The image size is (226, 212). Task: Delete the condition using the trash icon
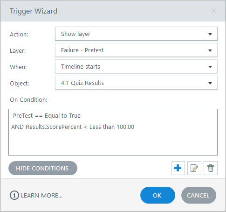click(x=211, y=168)
